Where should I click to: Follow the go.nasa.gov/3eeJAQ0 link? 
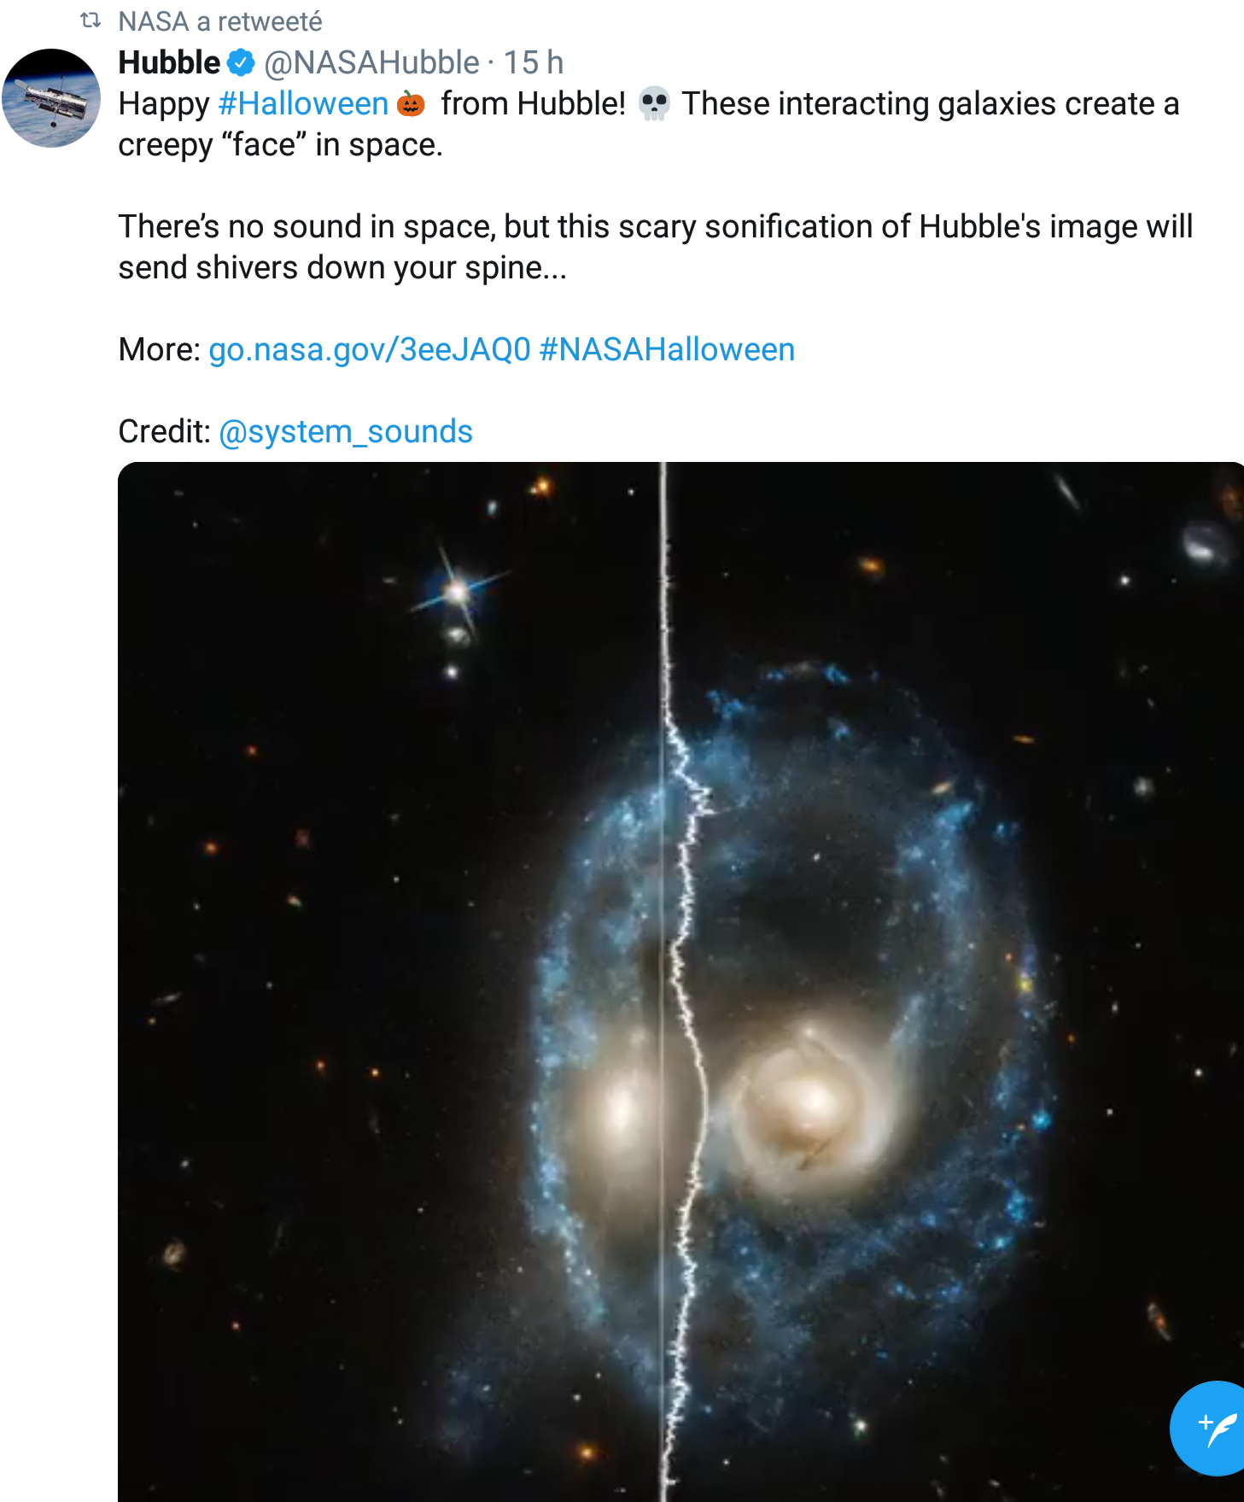pyautogui.click(x=370, y=349)
